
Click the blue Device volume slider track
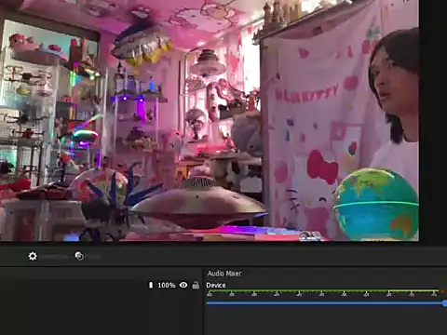tap(325, 303)
